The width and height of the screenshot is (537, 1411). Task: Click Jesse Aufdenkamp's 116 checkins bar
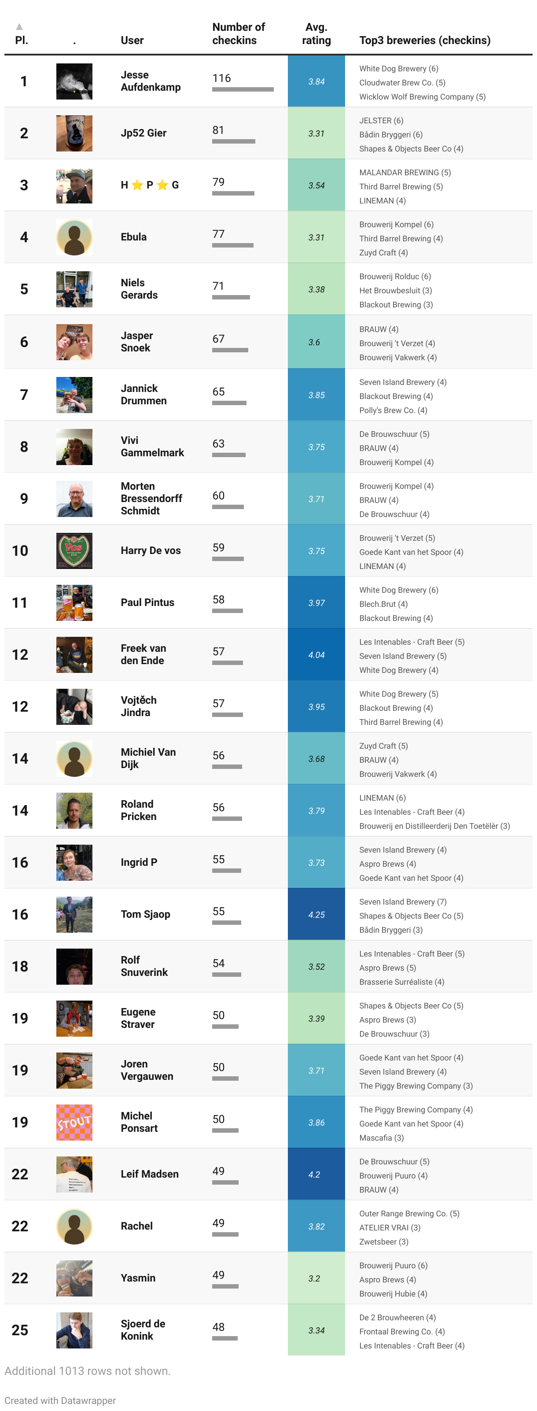(x=243, y=89)
